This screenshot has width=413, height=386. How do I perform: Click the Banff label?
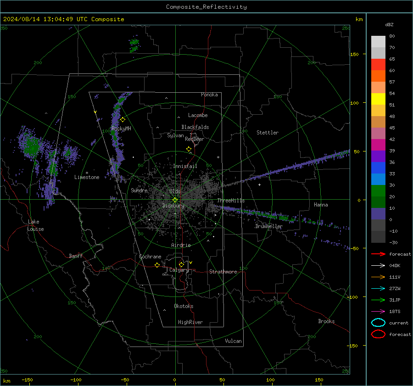point(76,256)
